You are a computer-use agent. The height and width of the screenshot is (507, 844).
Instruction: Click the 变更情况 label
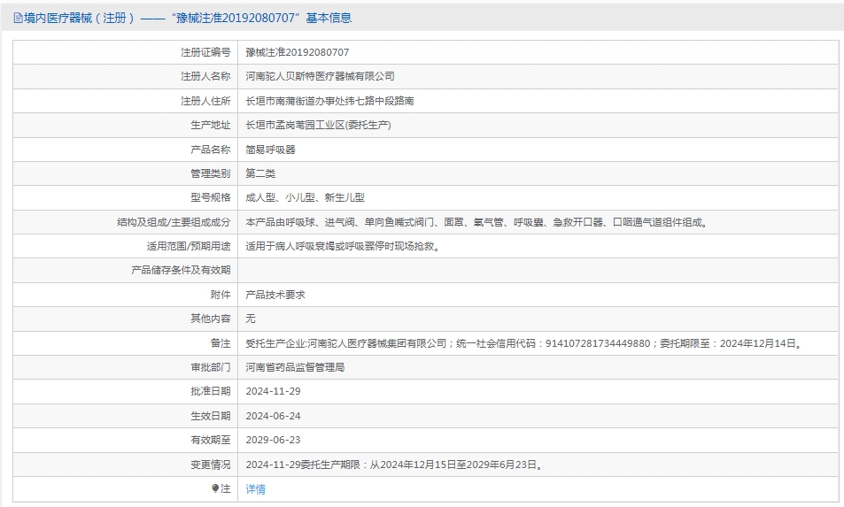[x=210, y=465]
